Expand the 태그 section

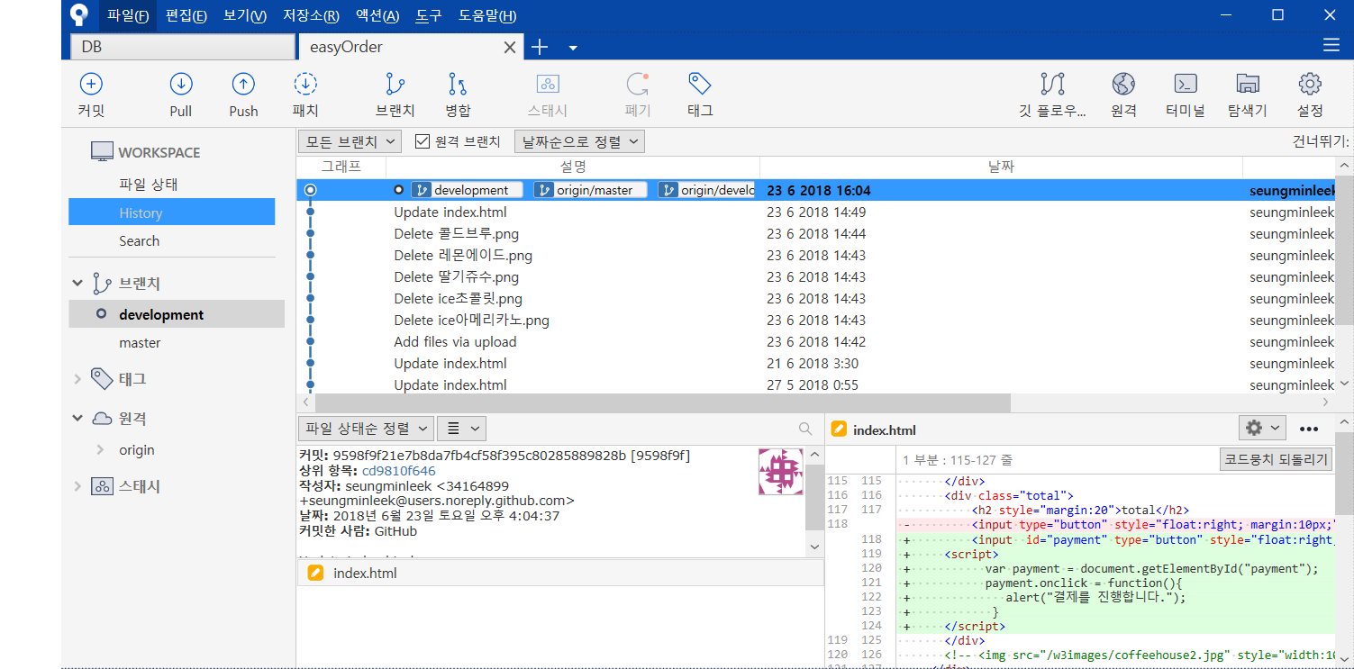[x=78, y=380]
